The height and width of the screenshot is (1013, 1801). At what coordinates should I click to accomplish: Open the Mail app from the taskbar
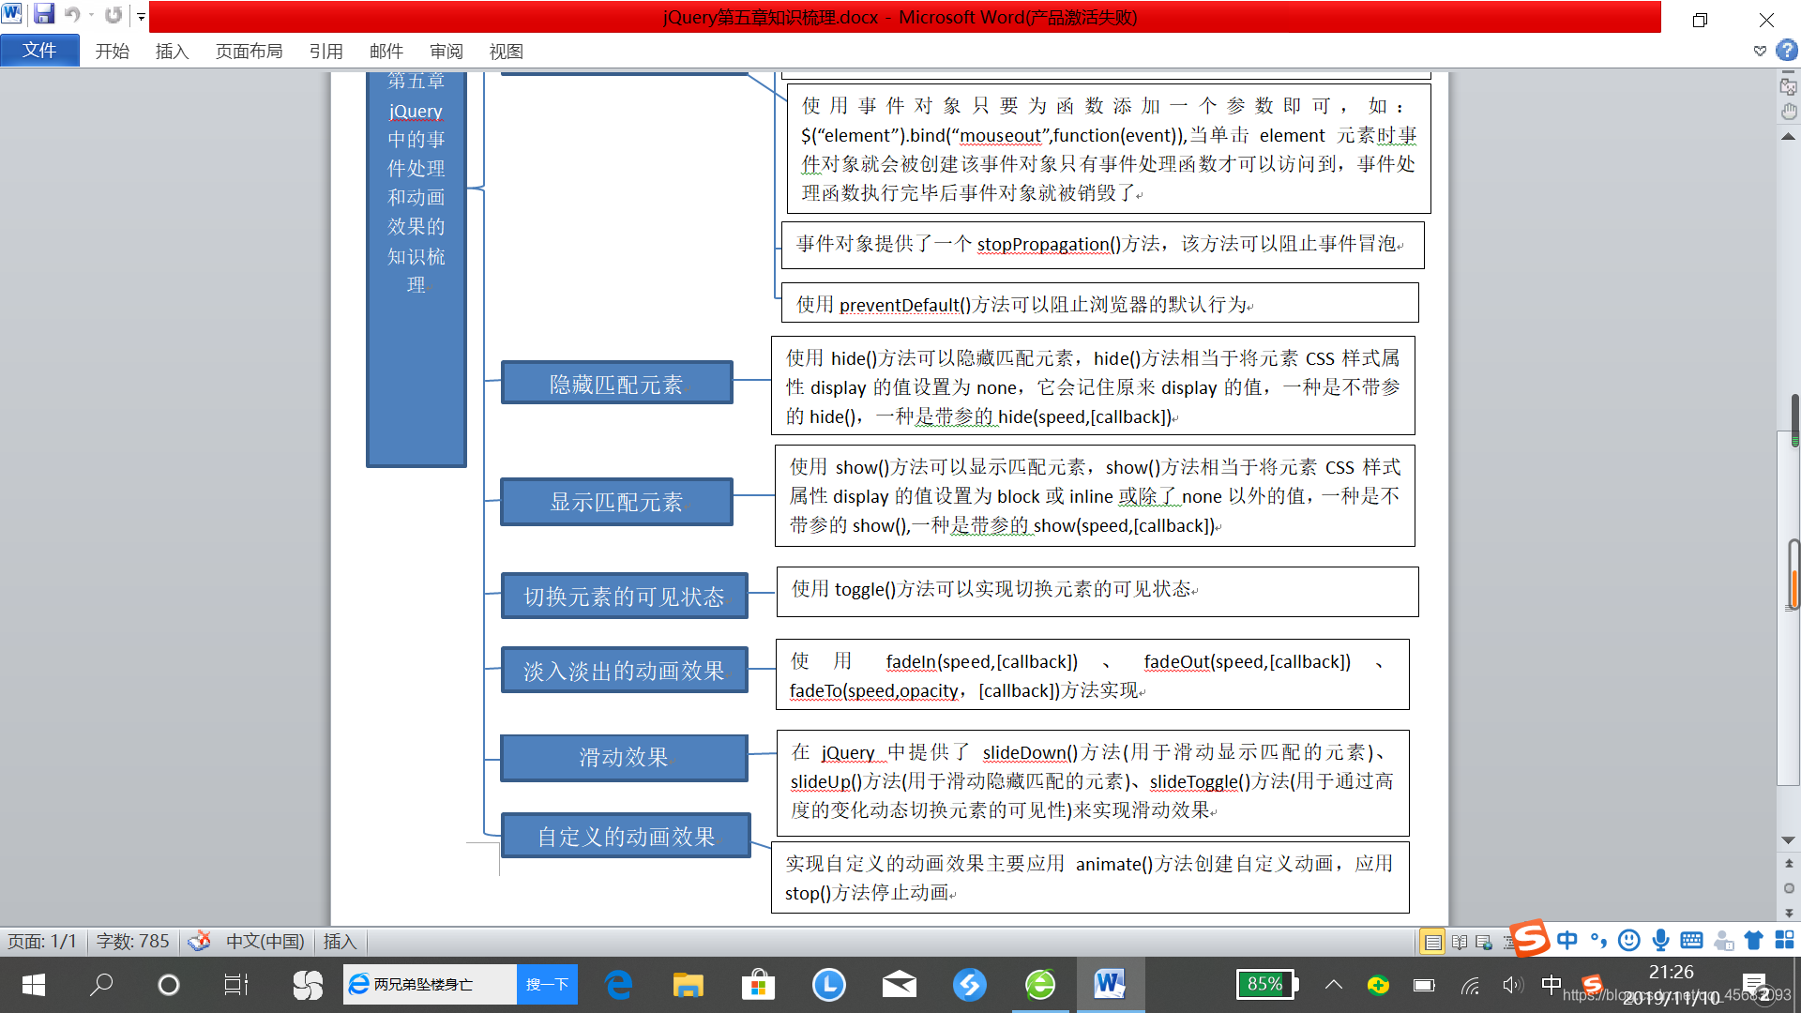tap(899, 985)
